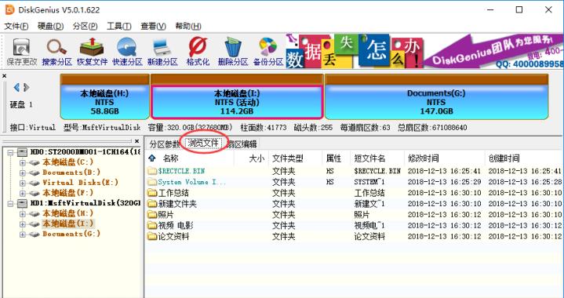564x298 pixels.
Task: Click the 论文资料 folder icon
Action: pos(152,237)
